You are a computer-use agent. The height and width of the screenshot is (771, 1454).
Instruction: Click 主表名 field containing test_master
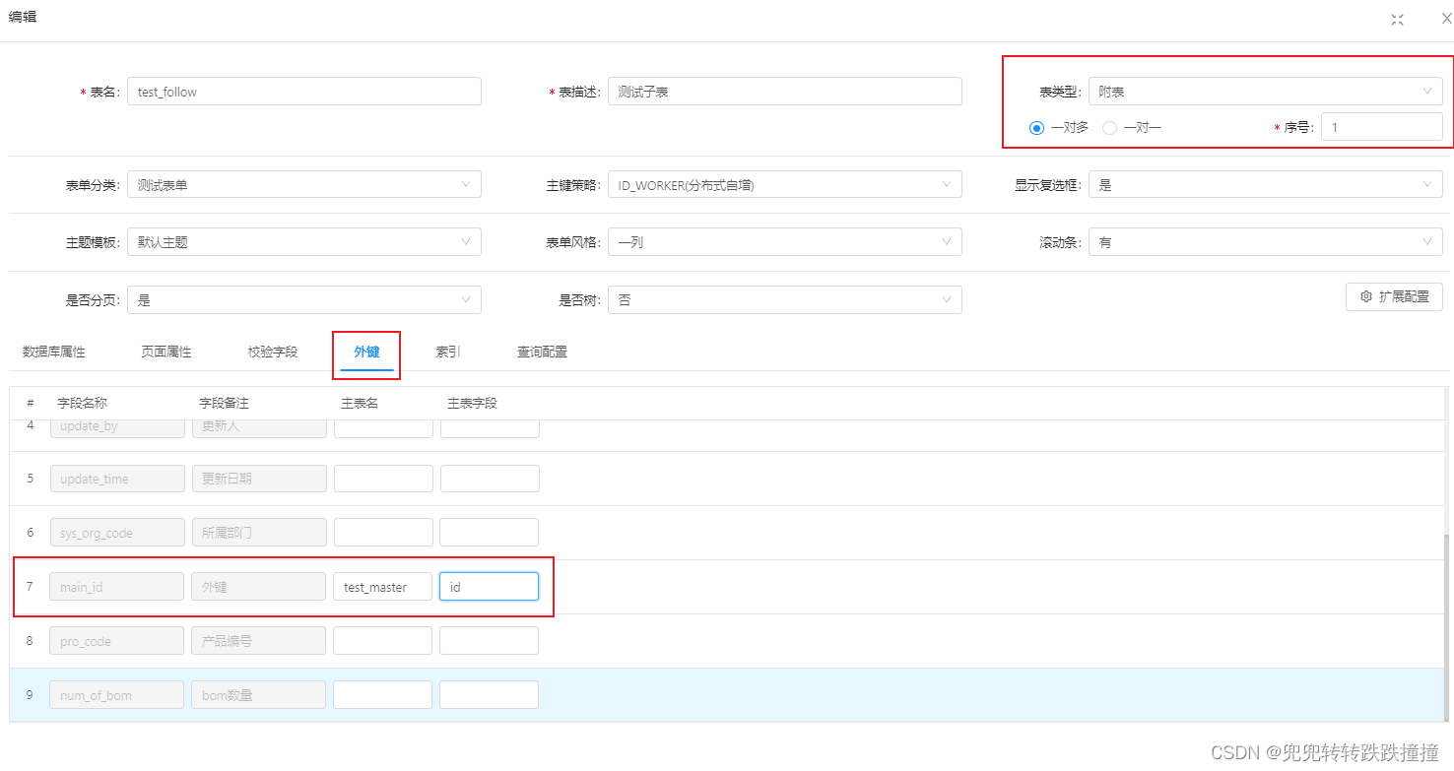[x=383, y=587]
